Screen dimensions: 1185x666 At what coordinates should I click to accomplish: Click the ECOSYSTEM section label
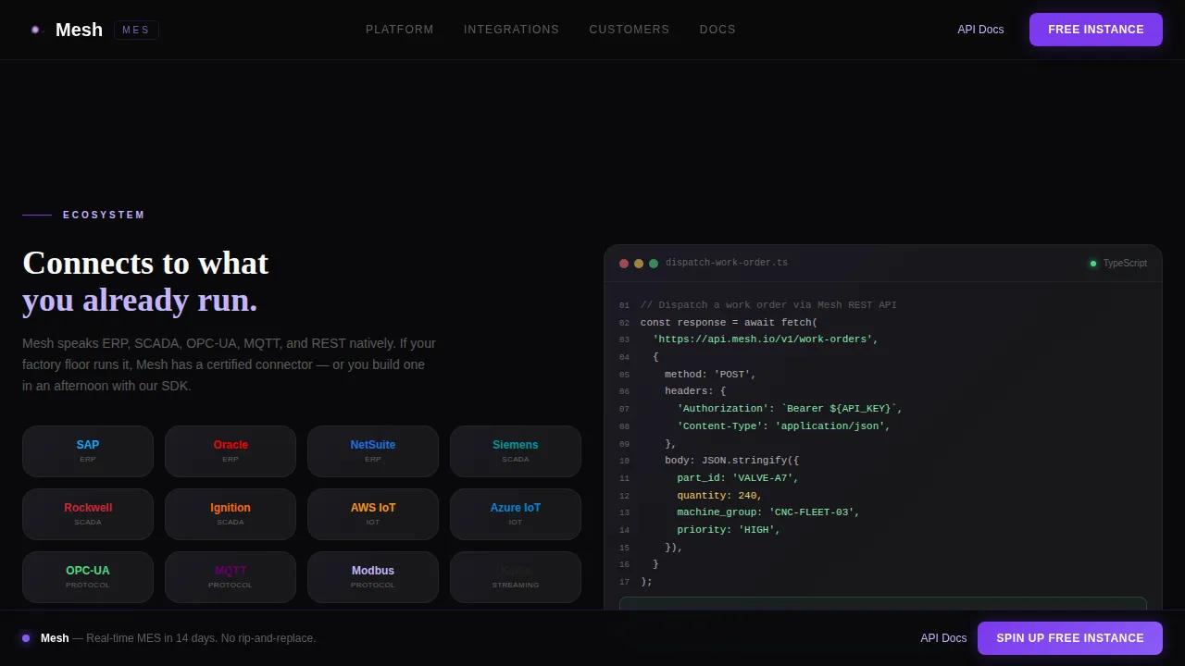tap(104, 215)
